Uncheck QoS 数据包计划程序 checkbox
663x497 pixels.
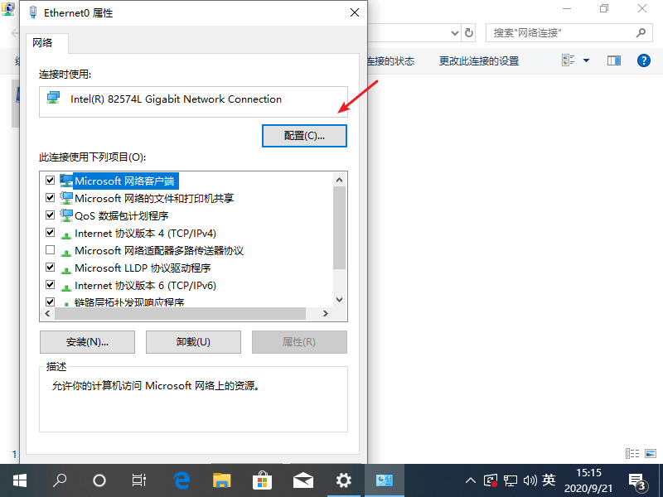(51, 215)
